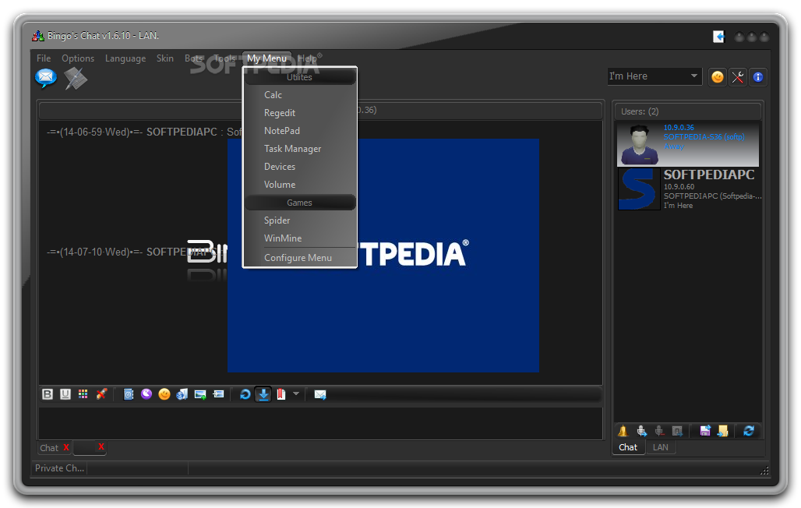Switch to the LAN tab under users list
The width and height of the screenshot is (801, 508).
click(x=661, y=447)
